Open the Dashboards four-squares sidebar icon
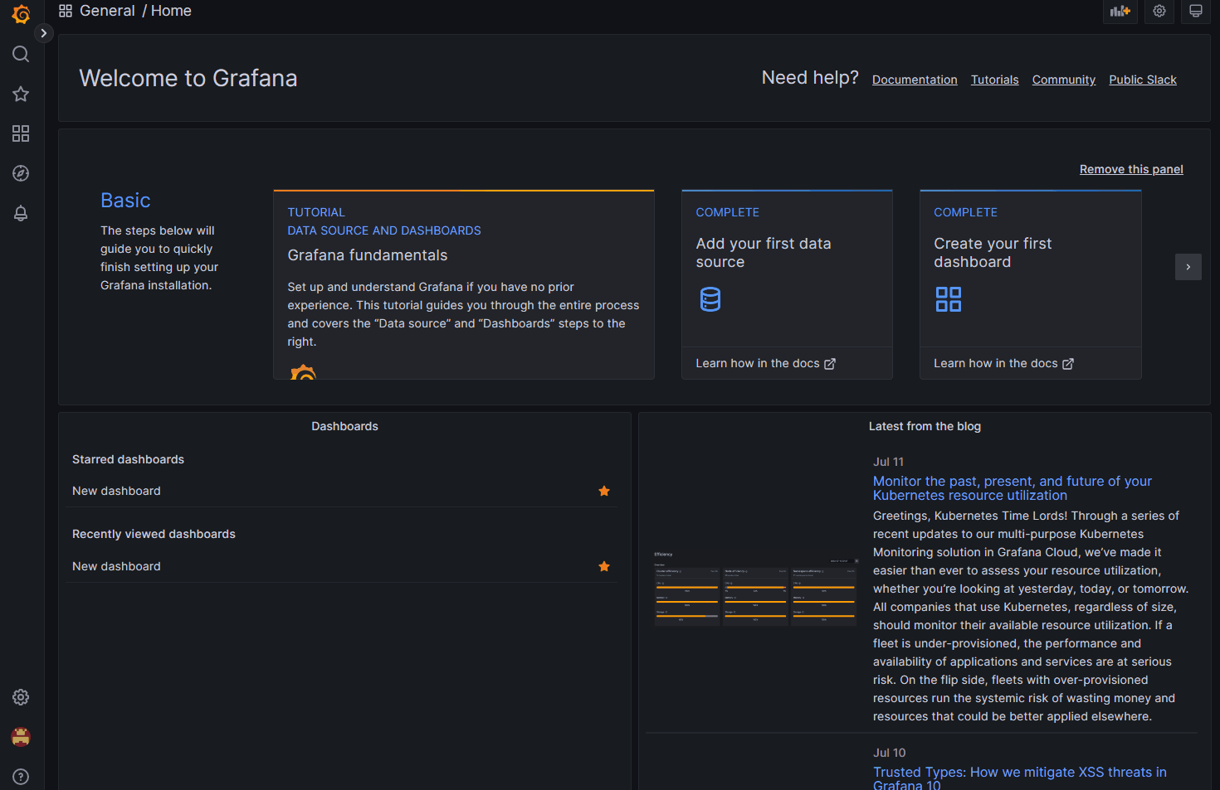 tap(21, 133)
